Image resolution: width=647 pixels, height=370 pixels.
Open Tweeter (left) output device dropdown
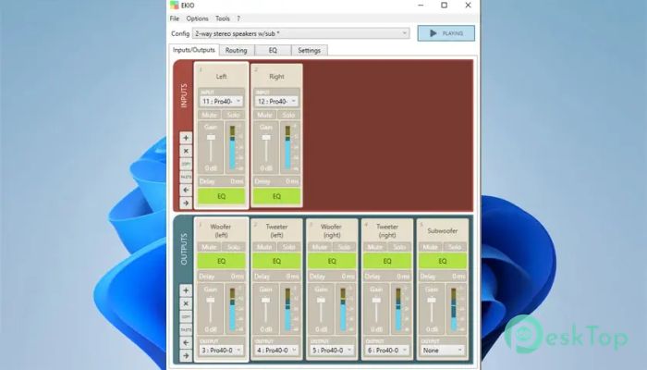[x=276, y=351]
